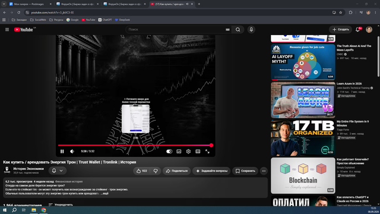Click the Финансовая история tag
Image resolution: width=380 pixels, height=214 pixels.
69,181
